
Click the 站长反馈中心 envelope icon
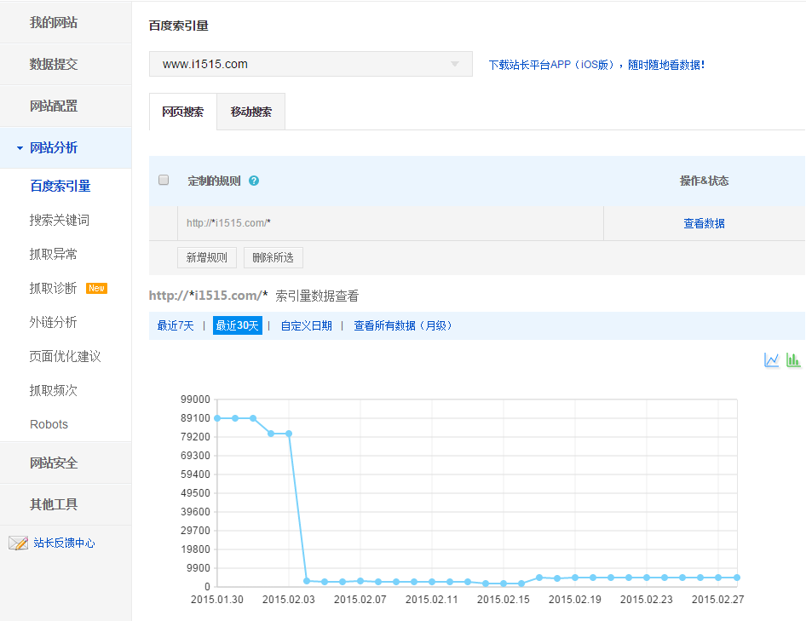(18, 543)
